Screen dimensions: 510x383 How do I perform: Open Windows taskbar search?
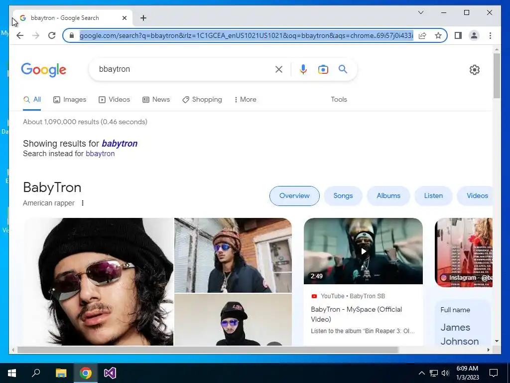[36, 373]
